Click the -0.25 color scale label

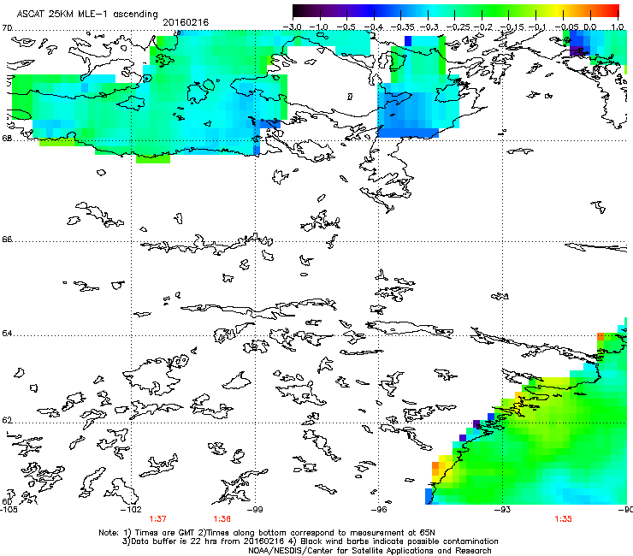(458, 27)
